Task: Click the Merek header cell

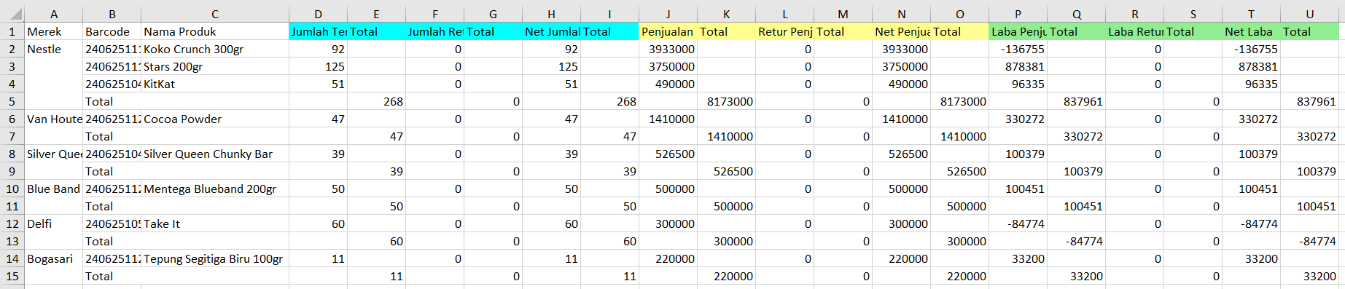Action: pyautogui.click(x=54, y=31)
